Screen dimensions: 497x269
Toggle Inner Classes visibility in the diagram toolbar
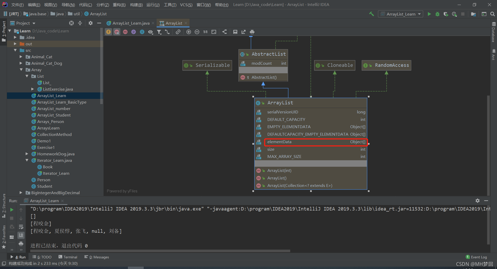pyautogui.click(x=142, y=32)
